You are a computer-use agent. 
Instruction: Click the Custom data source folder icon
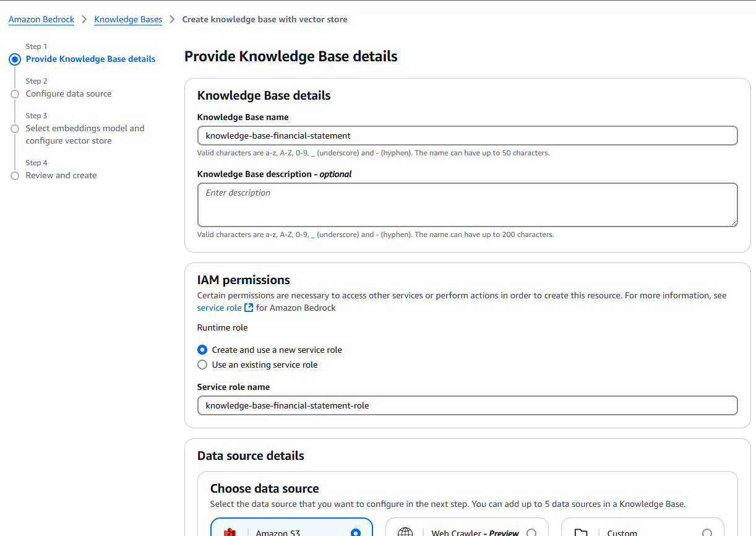580,532
